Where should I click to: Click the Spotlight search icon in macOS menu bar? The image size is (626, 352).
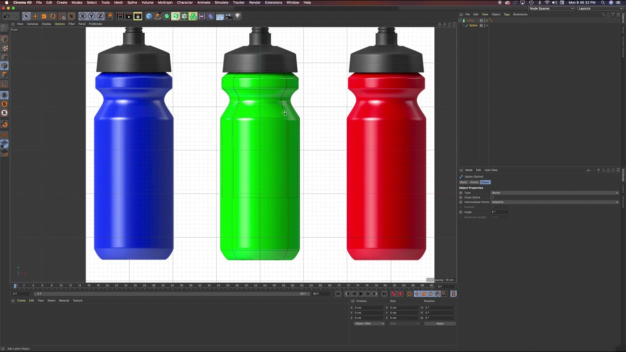(603, 2)
